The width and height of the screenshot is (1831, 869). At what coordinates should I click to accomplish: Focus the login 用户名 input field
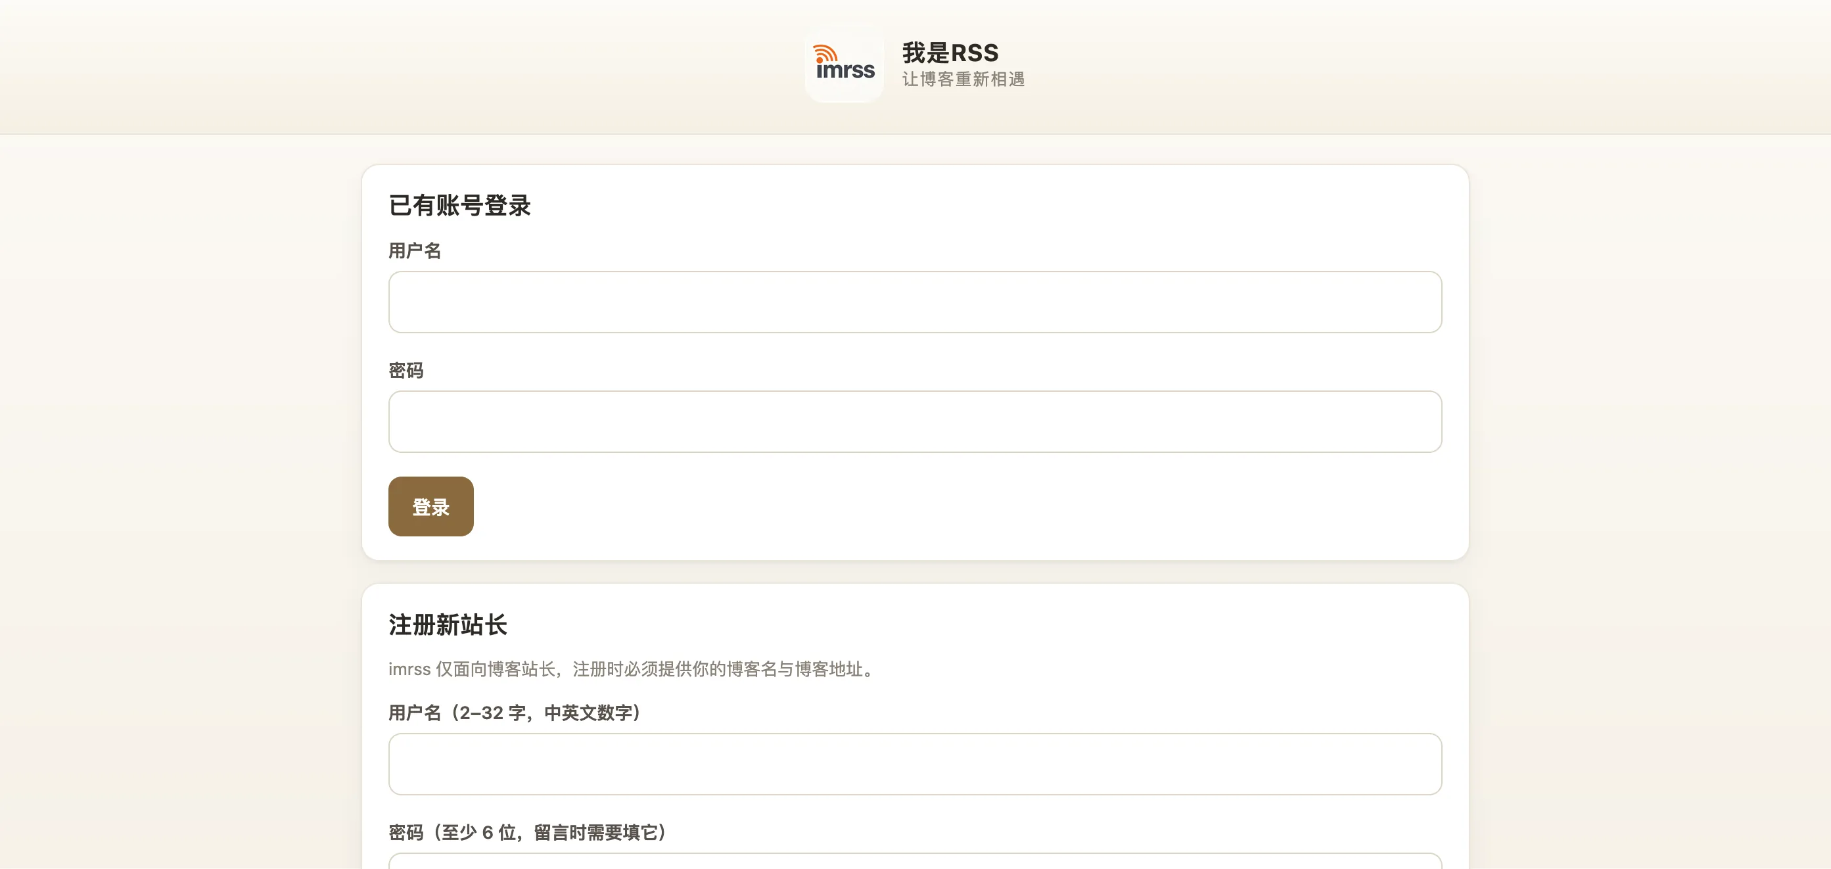click(x=915, y=302)
